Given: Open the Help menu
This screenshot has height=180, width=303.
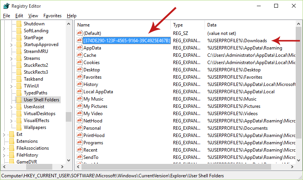Looking at the screenshot, I should 72,16.
